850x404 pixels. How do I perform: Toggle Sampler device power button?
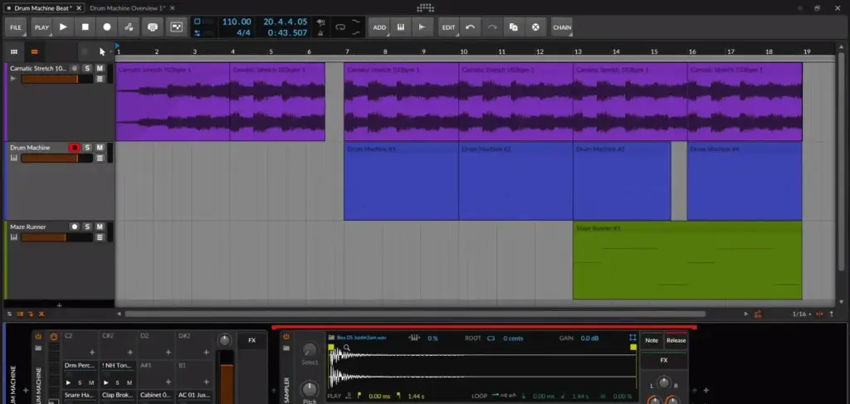tap(286, 336)
